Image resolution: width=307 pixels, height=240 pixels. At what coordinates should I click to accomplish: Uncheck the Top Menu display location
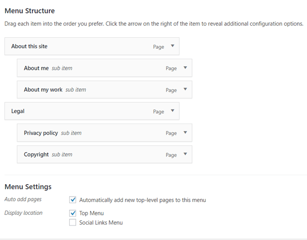click(x=73, y=213)
